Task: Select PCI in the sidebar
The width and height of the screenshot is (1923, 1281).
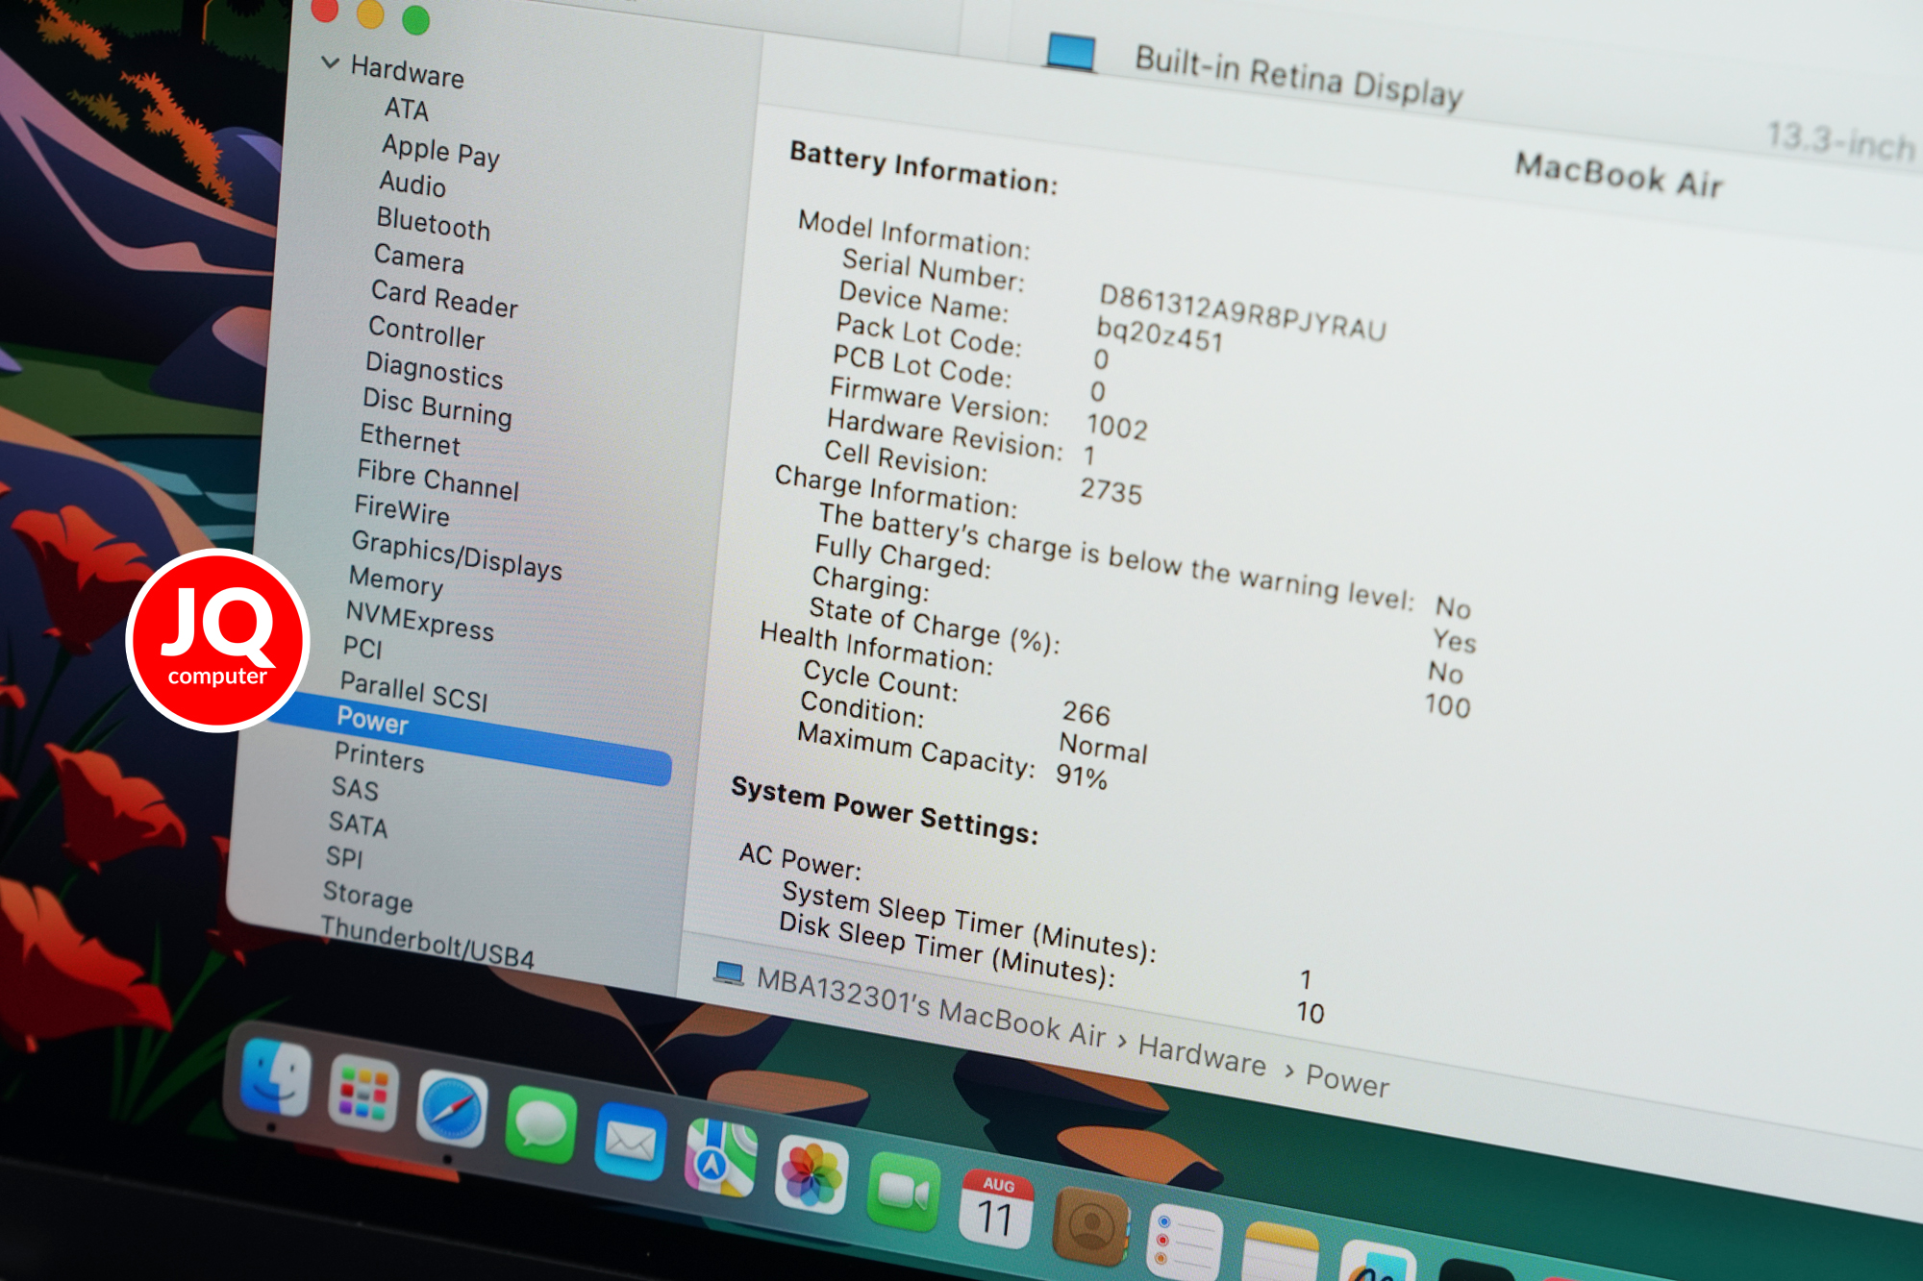Action: (x=363, y=648)
